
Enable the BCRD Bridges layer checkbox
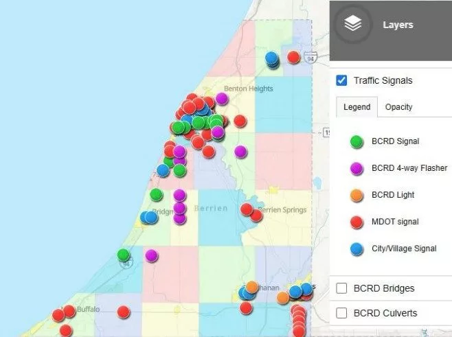341,288
